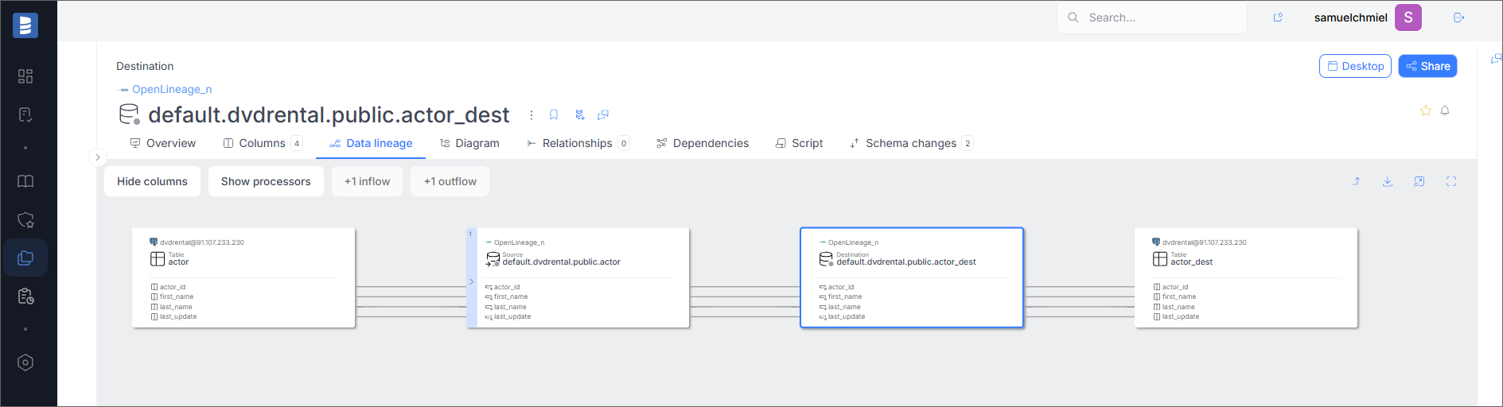
Task: Switch to the Overview tab
Action: point(163,143)
